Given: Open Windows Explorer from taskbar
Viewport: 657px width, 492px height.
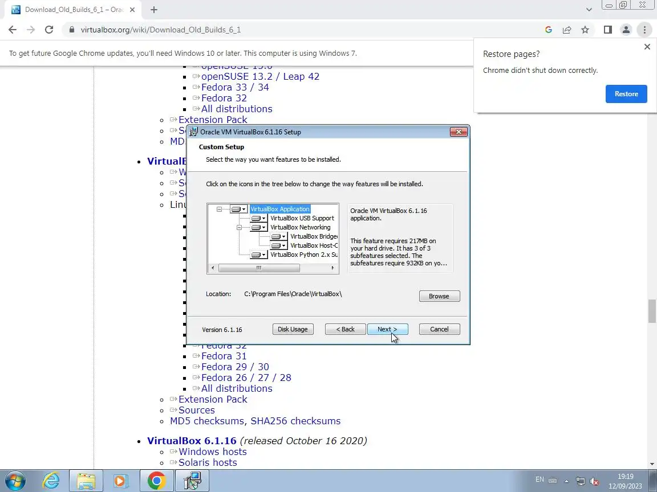Looking at the screenshot, I should (86, 481).
